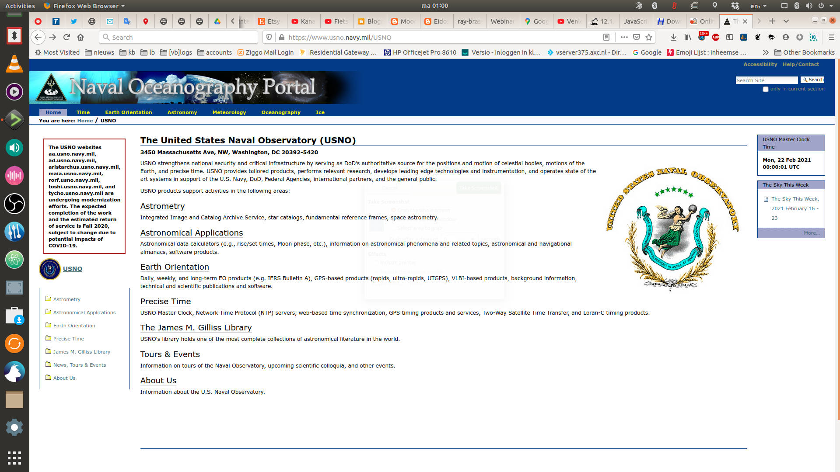Click More in Sky This Week box
The image size is (840, 472).
click(x=812, y=233)
